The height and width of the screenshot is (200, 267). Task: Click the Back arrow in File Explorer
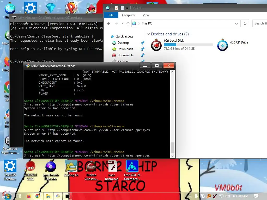tap(109, 23)
